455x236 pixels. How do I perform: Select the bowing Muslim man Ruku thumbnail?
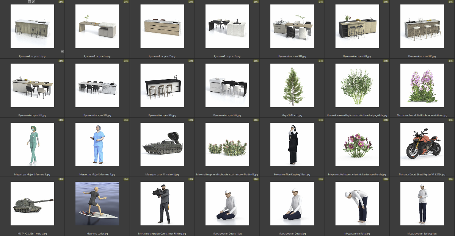pos(357,203)
